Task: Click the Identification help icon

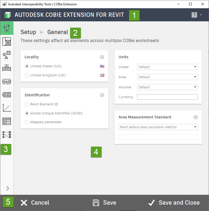Action: 102,95
